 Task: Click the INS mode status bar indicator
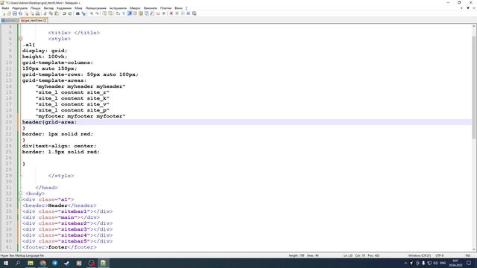coord(468,255)
